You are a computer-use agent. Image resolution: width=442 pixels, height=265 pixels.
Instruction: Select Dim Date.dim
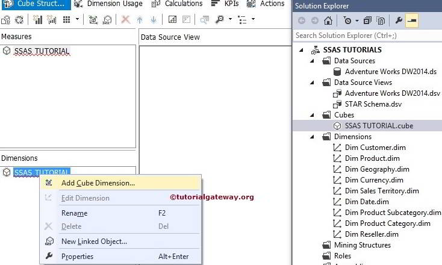tap(367, 202)
